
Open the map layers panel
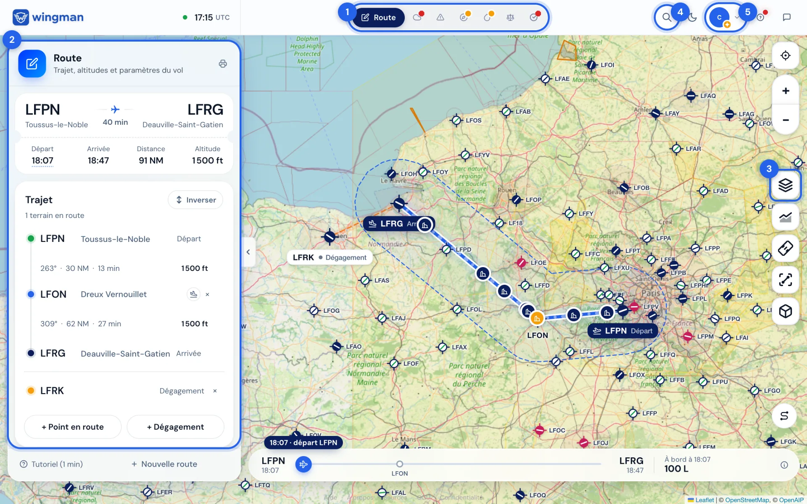point(785,185)
